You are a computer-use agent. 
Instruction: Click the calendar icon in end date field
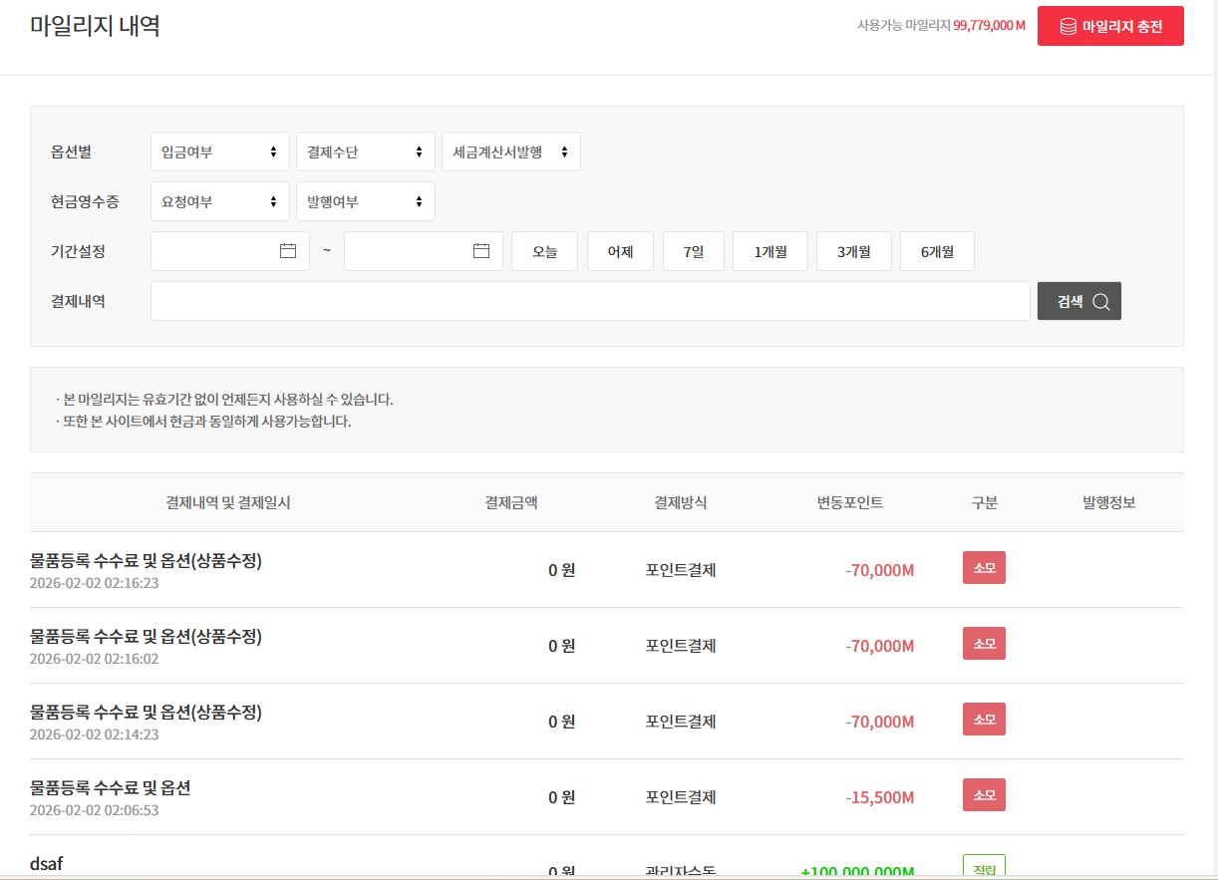pos(481,251)
